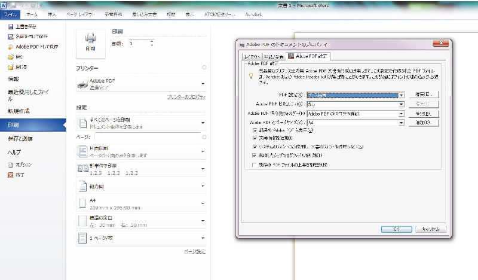Toggle the 'View Adobe PDF results' checkbox

pyautogui.click(x=256, y=130)
